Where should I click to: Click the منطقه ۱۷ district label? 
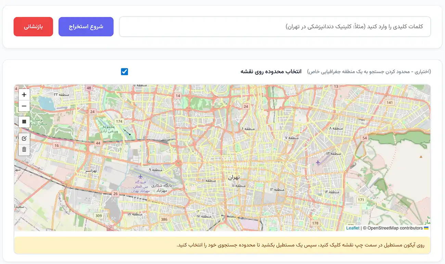tap(204, 216)
